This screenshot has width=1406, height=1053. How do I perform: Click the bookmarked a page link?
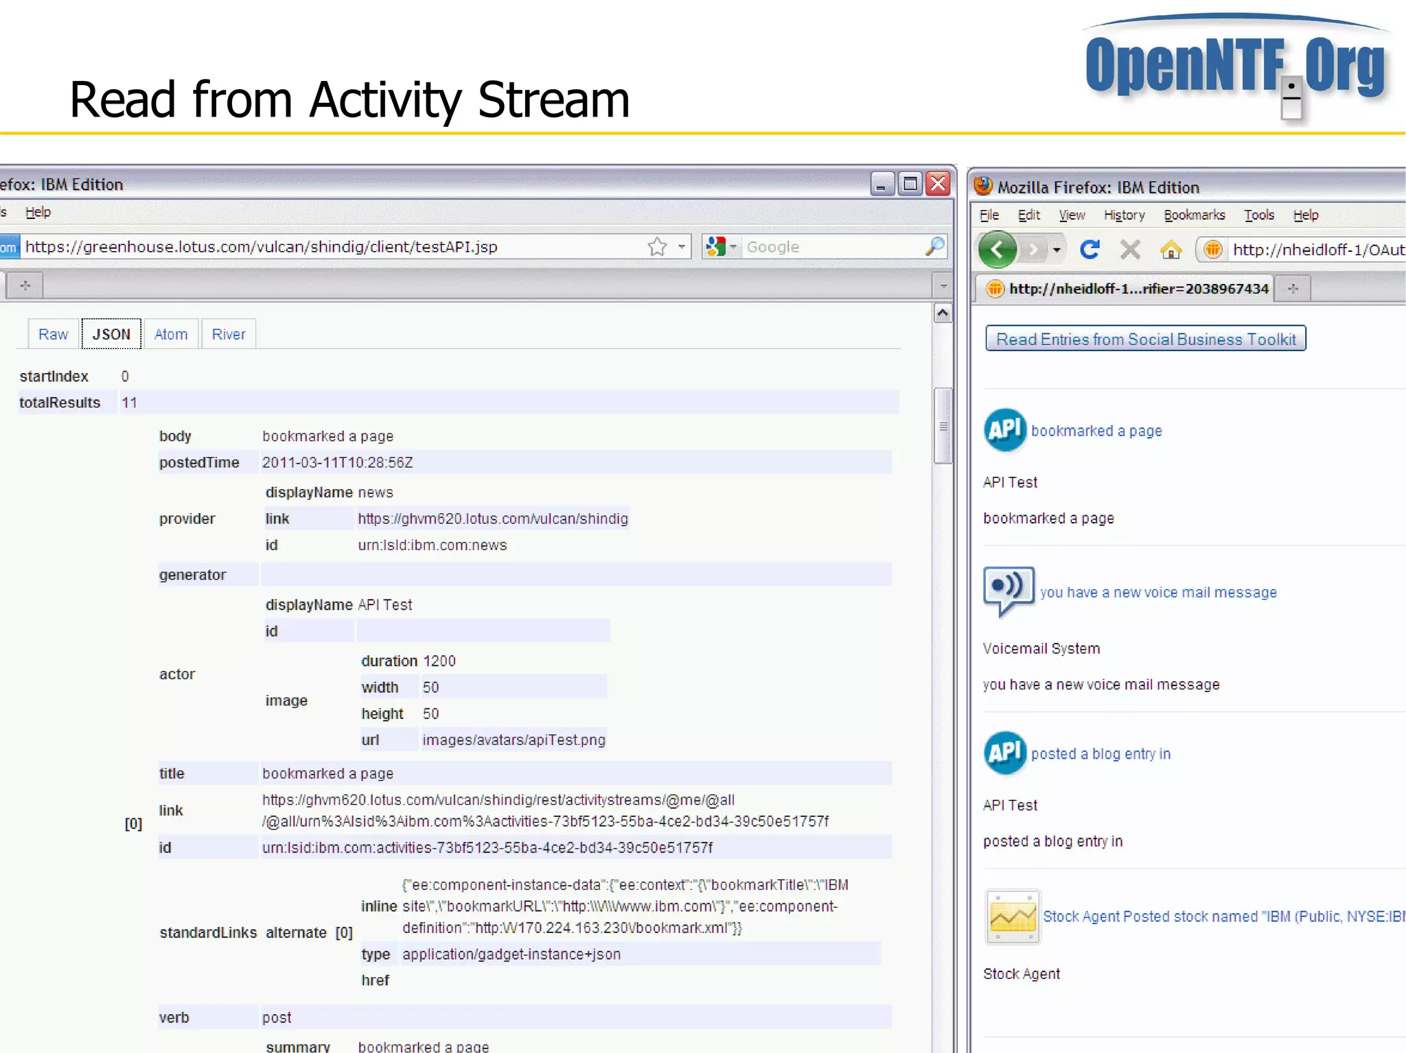(x=1096, y=431)
